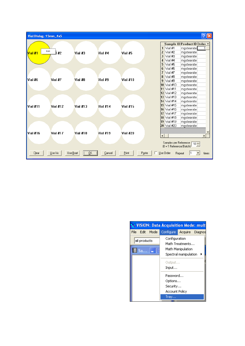Expand the Spectral manipulation submenu
Viewport: 245px width, 346px height.
point(182,254)
